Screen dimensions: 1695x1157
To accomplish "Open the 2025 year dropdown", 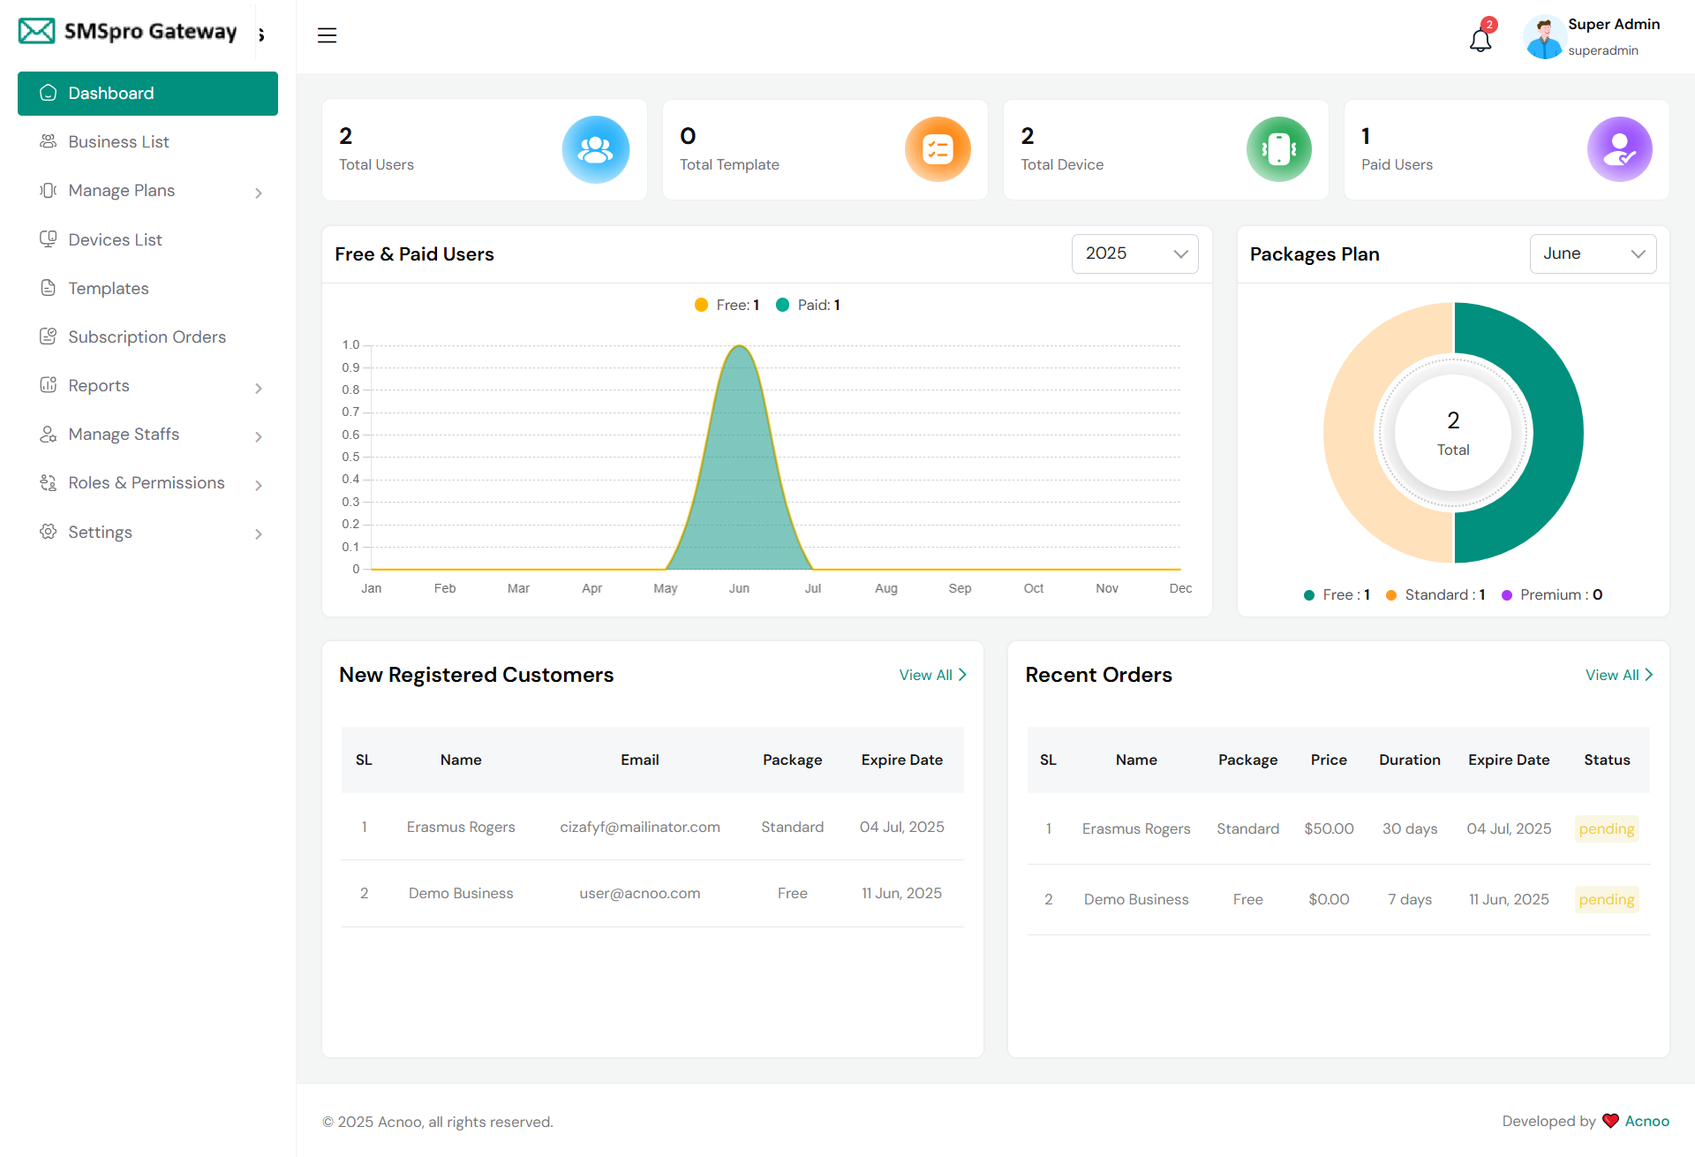I will coord(1134,253).
